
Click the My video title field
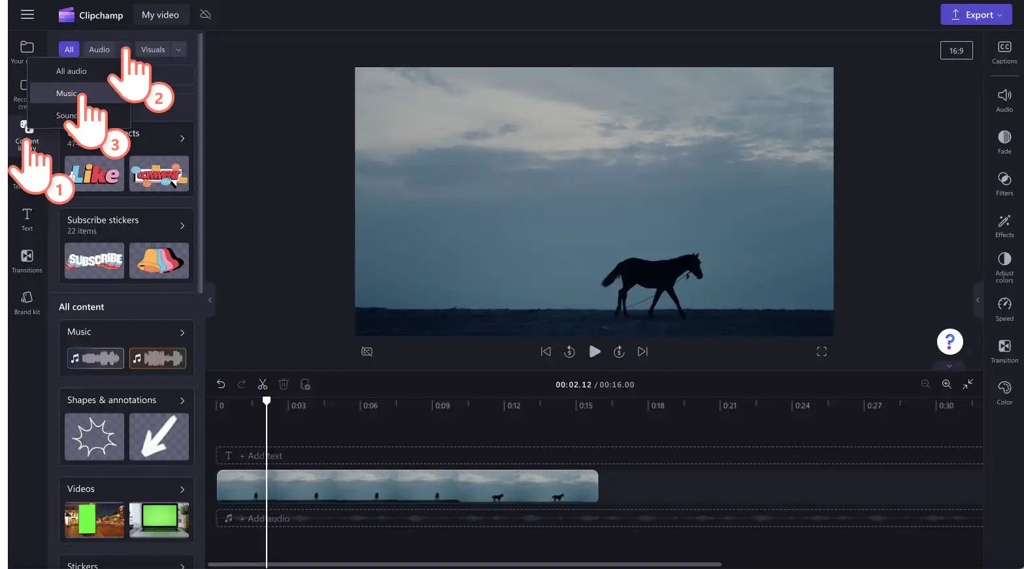click(160, 14)
